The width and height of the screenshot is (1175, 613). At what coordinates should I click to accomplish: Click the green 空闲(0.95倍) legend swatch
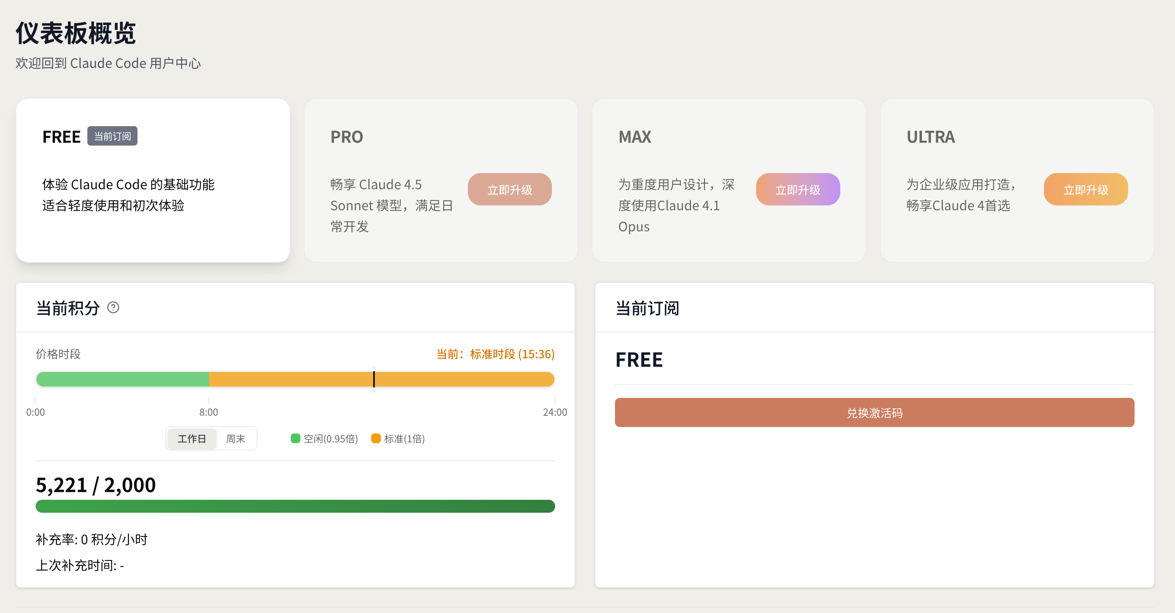click(x=295, y=438)
